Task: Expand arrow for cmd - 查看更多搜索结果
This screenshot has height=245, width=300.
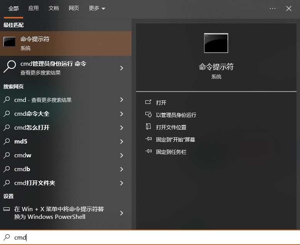Action: [121, 100]
